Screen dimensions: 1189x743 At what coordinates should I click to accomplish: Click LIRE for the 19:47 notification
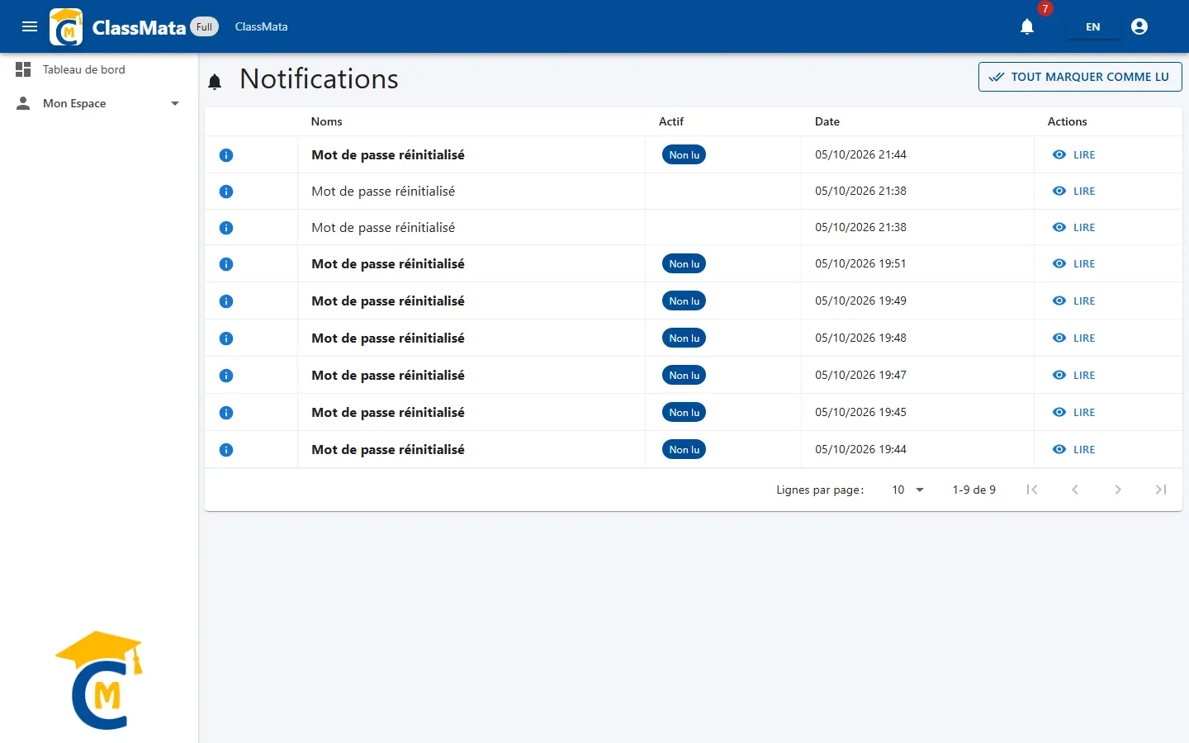pyautogui.click(x=1073, y=376)
